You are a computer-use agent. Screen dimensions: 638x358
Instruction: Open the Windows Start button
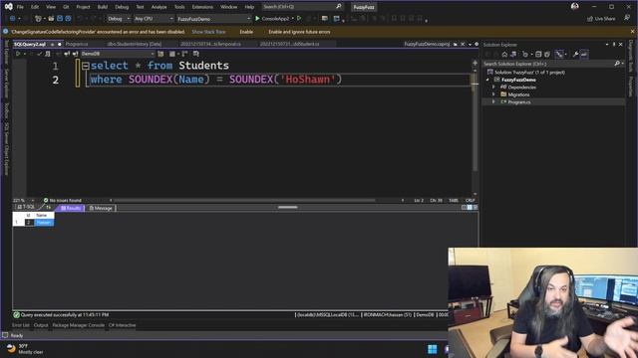(432, 349)
